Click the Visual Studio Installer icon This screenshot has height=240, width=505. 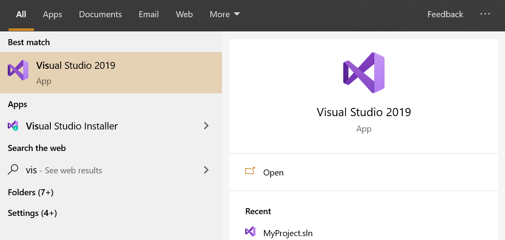(13, 126)
